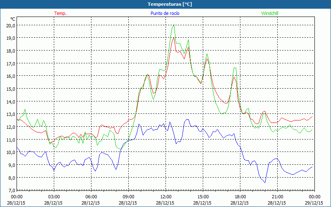331x207 pixels.
Task: Select the blue 'Punto de rocío' legend label
Action: (165, 13)
